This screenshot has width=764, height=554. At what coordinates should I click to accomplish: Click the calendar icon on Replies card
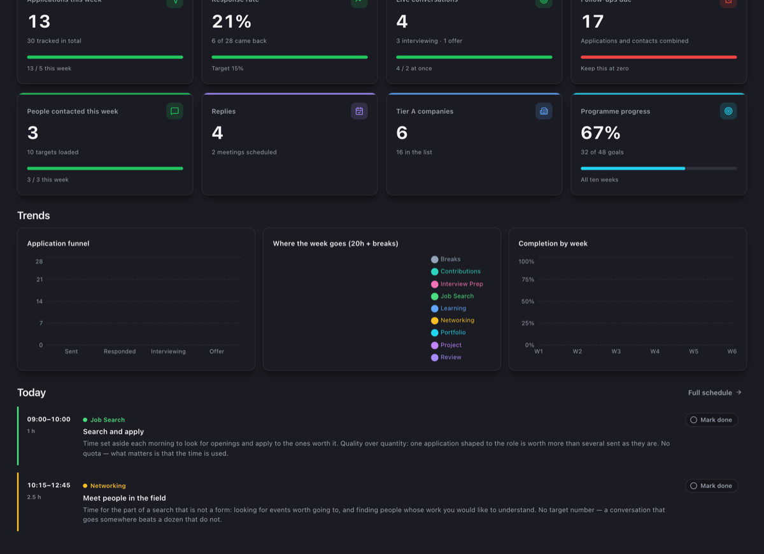click(359, 111)
